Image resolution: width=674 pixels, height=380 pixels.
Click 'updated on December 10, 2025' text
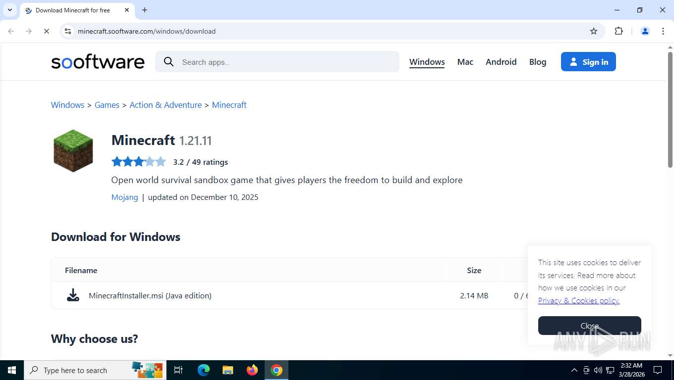(x=203, y=197)
